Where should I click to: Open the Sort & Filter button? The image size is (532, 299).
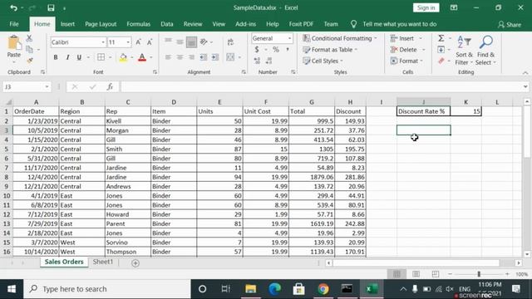click(464, 50)
